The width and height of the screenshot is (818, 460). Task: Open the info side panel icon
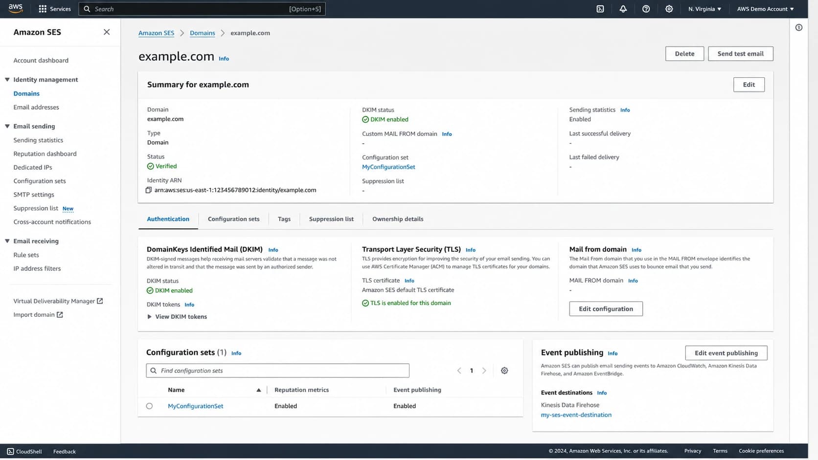(x=799, y=27)
